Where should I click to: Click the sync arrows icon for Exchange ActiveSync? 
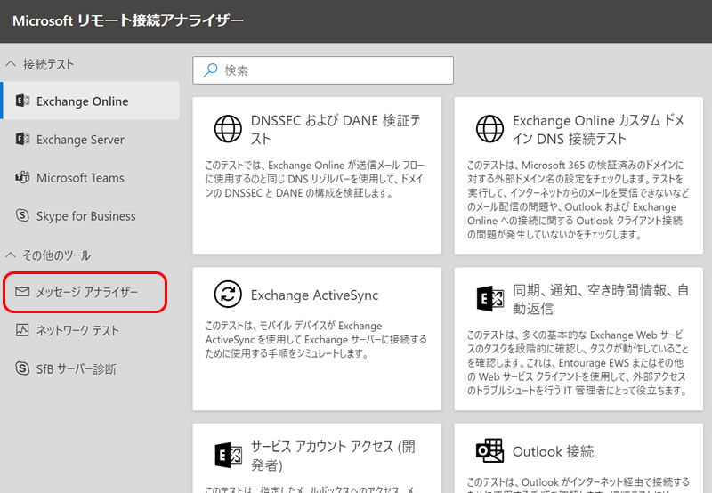[x=228, y=295]
